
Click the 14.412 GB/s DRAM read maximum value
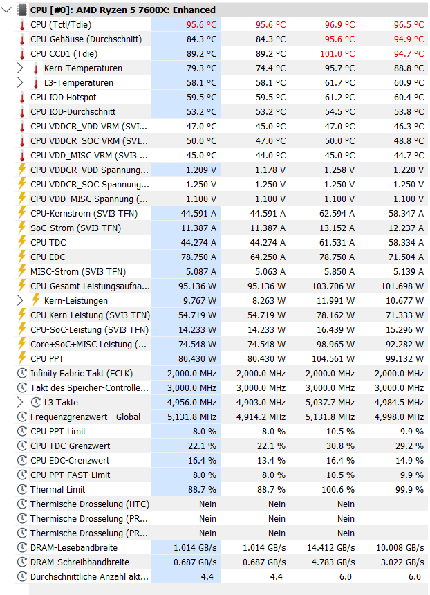(x=331, y=547)
